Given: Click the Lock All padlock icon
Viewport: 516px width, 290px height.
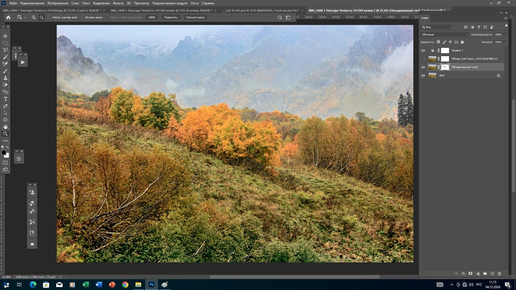Looking at the screenshot, I should coord(462,42).
